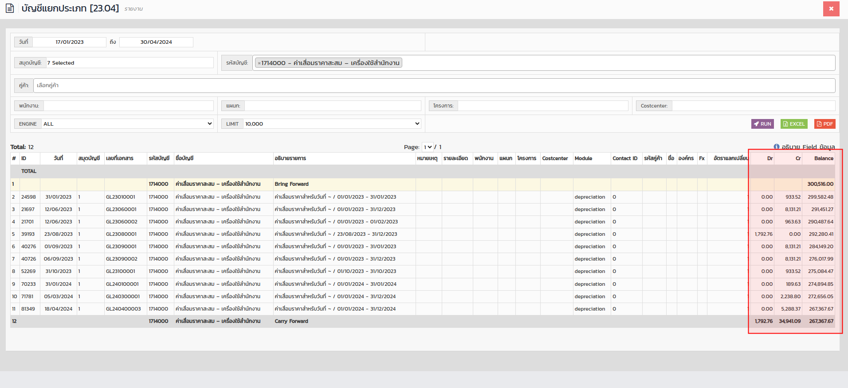
Task: Click ID 39193 in the table
Action: pos(28,234)
